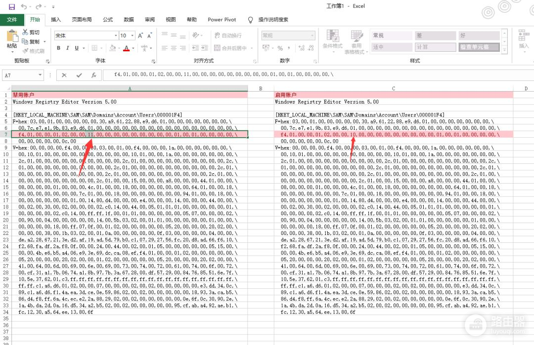Click the increase decimal icon

pyautogui.click(x=302, y=48)
